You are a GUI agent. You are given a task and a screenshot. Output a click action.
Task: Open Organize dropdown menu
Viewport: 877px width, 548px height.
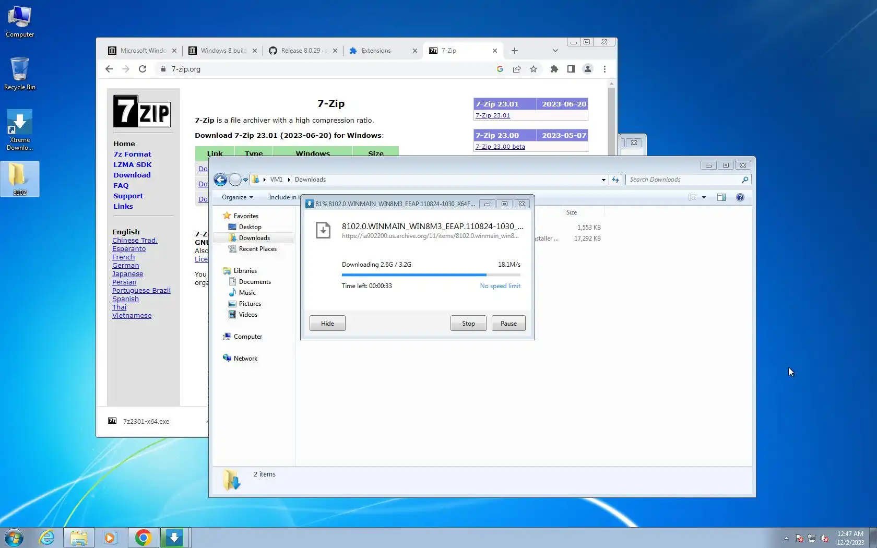[x=238, y=197]
